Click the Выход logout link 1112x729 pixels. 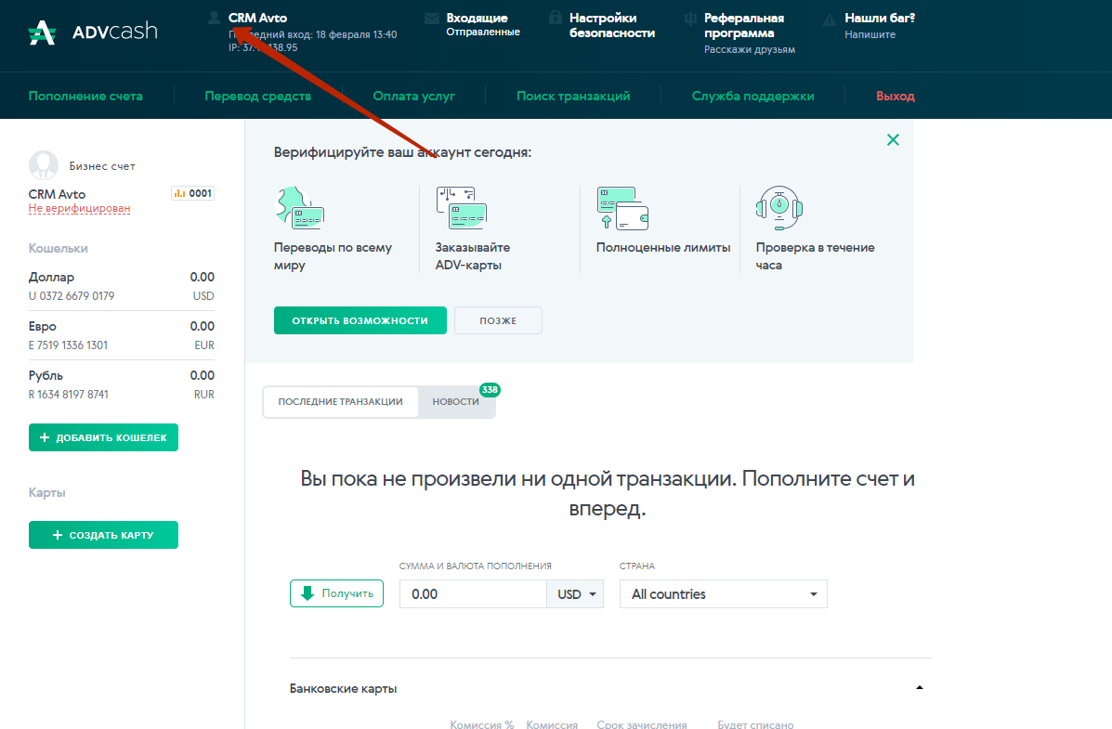pos(895,96)
